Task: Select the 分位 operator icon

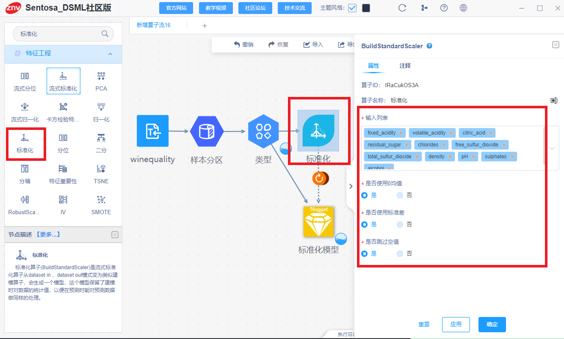Action: click(x=63, y=138)
